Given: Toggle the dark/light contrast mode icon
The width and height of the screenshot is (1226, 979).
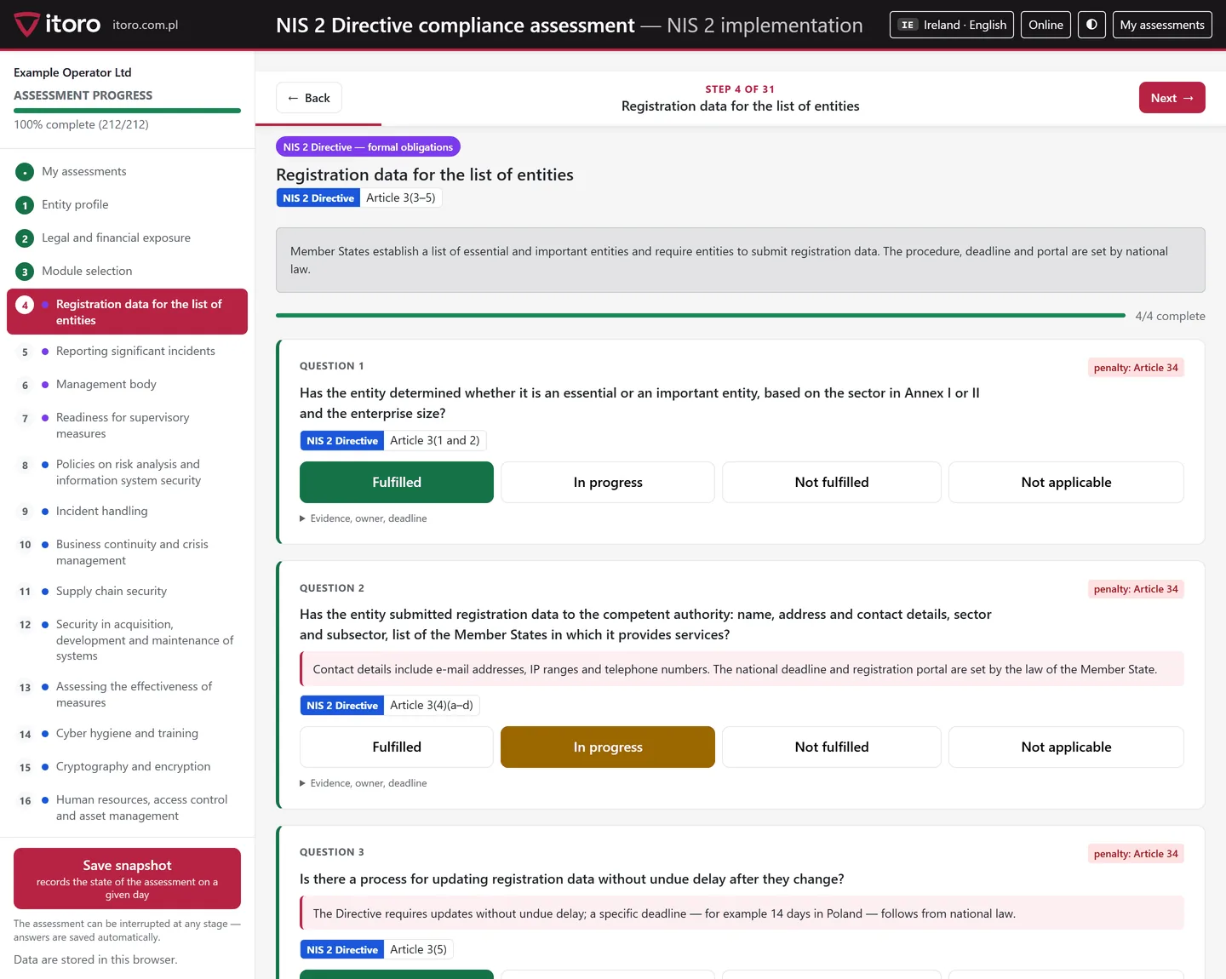Looking at the screenshot, I should pyautogui.click(x=1091, y=25).
